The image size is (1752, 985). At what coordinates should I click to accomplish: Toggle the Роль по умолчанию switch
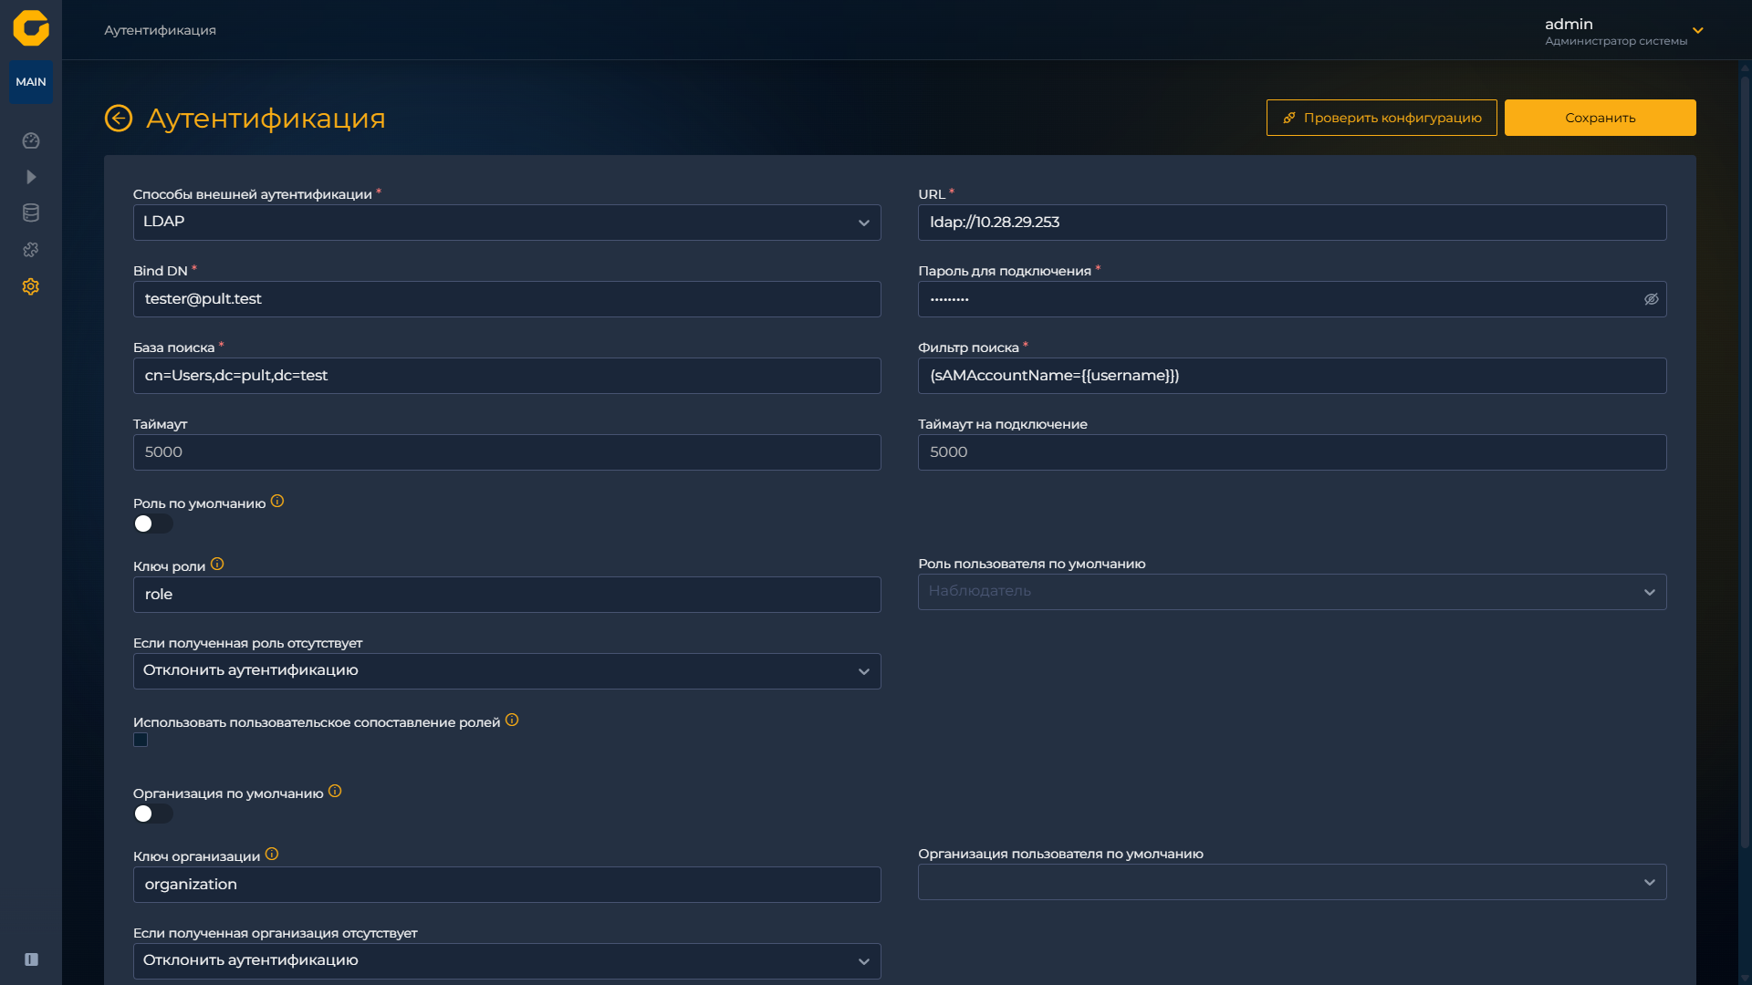pyautogui.click(x=152, y=524)
